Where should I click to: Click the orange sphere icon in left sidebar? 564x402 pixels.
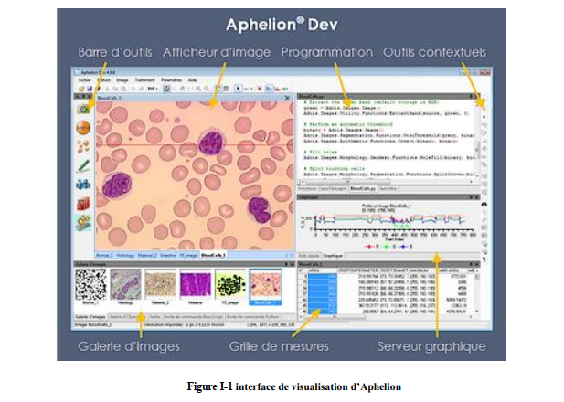pos(83,125)
